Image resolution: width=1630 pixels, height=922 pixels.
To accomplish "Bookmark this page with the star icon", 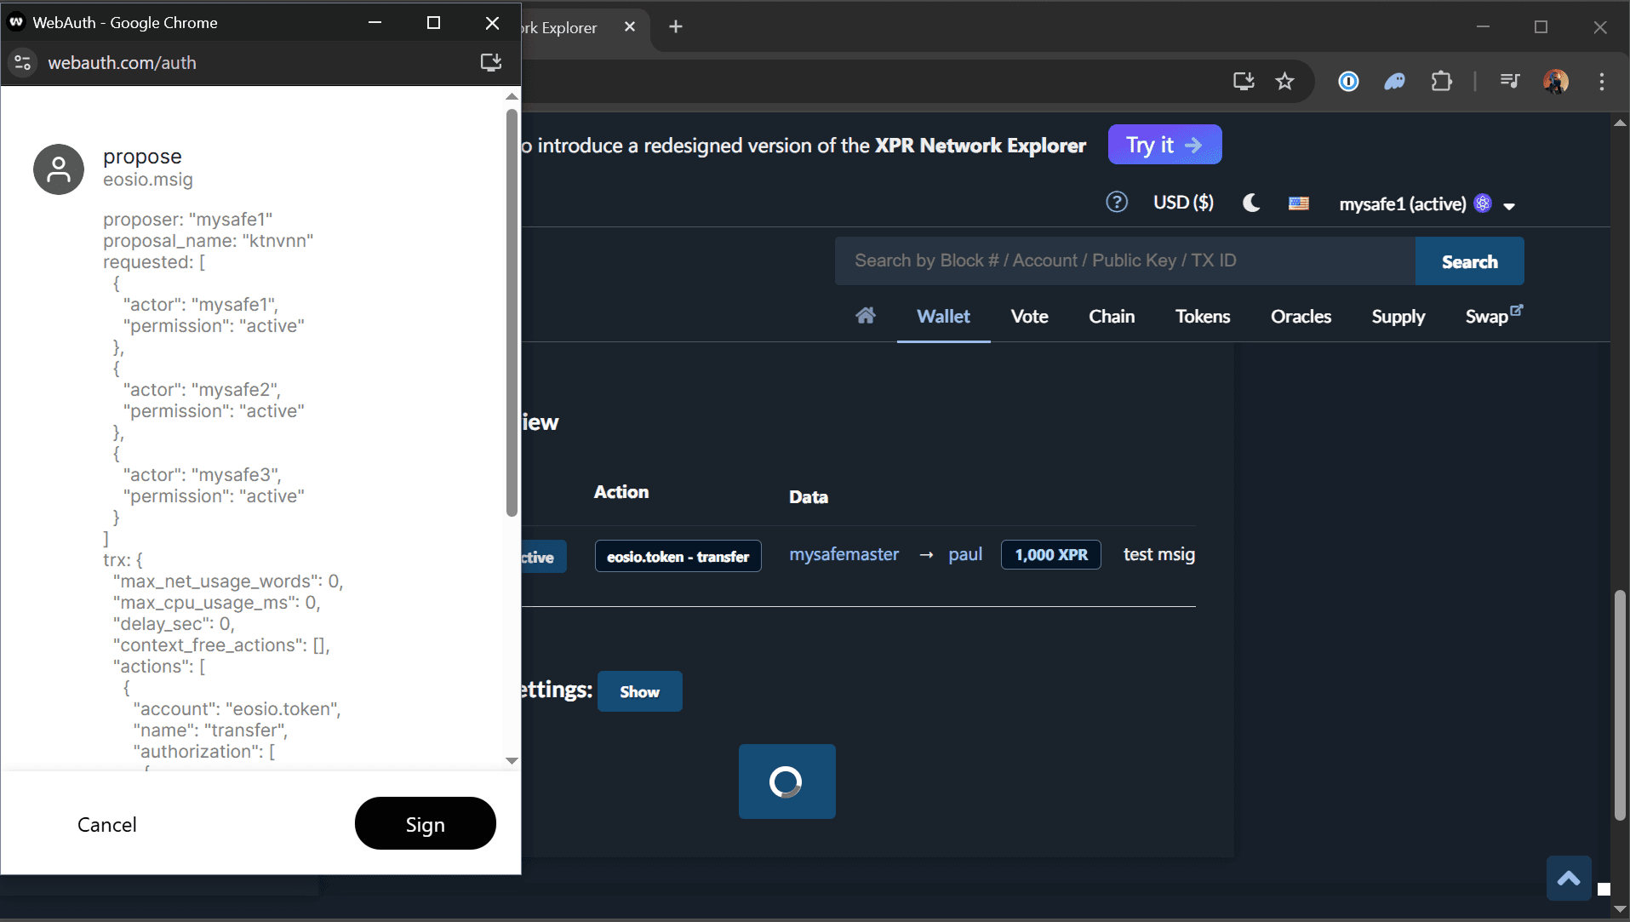I will tap(1284, 82).
